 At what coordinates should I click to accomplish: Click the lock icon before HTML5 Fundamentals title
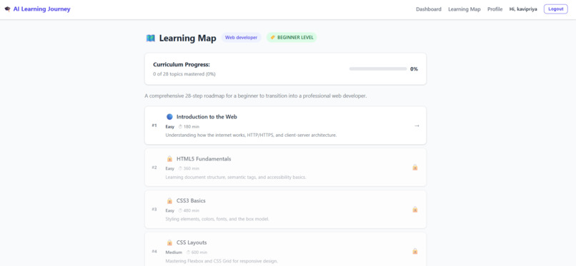(x=169, y=159)
